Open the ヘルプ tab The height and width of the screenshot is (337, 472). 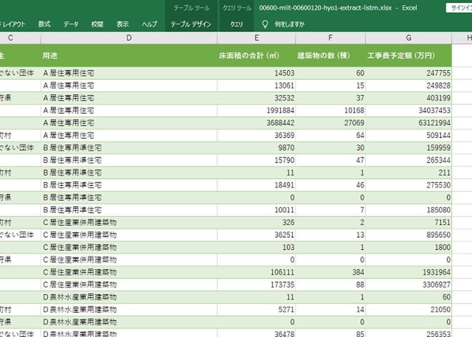(149, 24)
